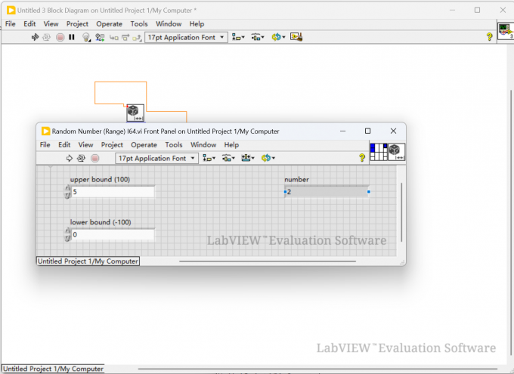This screenshot has height=374, width=514.
Task: Click 'lower bound (-100)' label
Action: pos(101,222)
